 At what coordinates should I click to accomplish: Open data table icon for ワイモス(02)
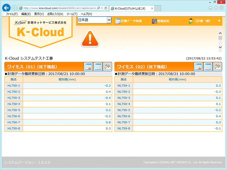208,67
